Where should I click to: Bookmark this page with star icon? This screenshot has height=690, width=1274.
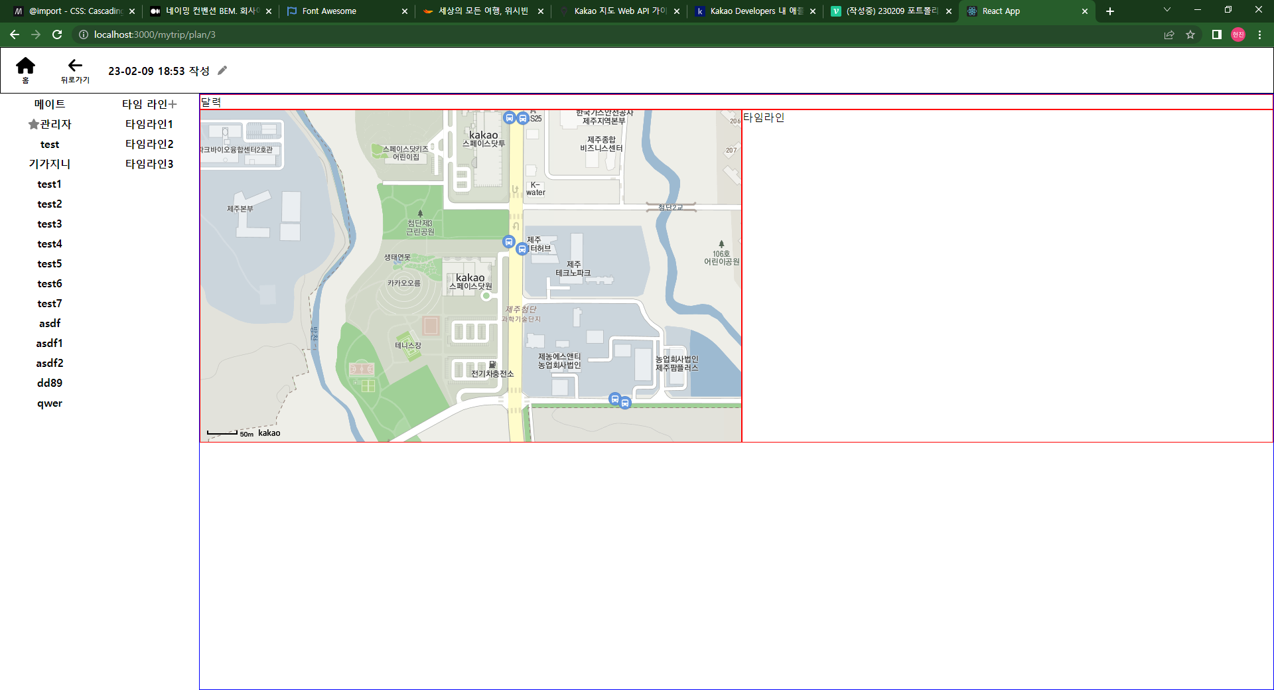click(x=1190, y=34)
